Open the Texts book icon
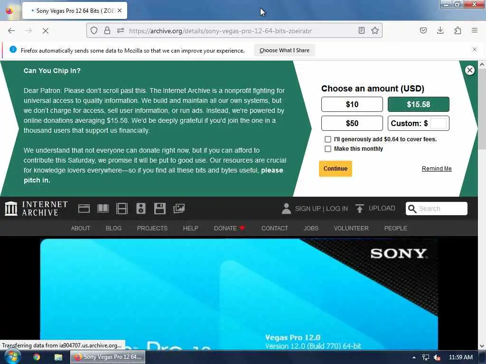 point(103,209)
